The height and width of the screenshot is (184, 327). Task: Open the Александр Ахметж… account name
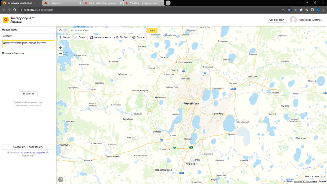(x=311, y=20)
